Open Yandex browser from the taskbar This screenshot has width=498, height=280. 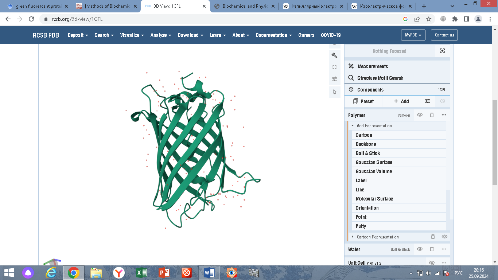(119, 272)
